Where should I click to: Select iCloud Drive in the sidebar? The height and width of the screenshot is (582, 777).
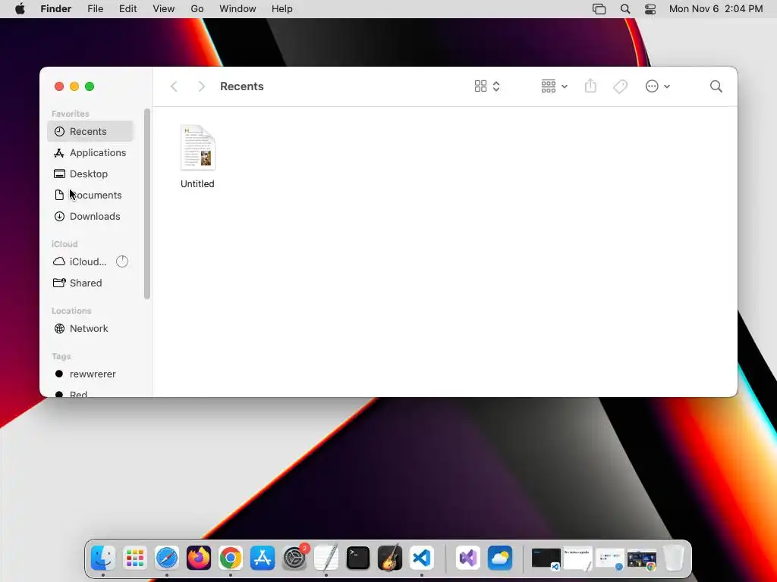[x=90, y=261]
